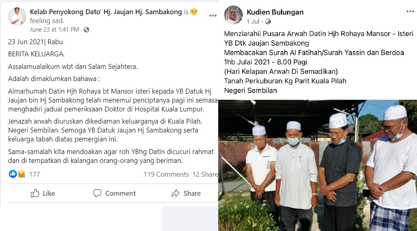
Task: View the 12 Shares link
Action: [205, 174]
